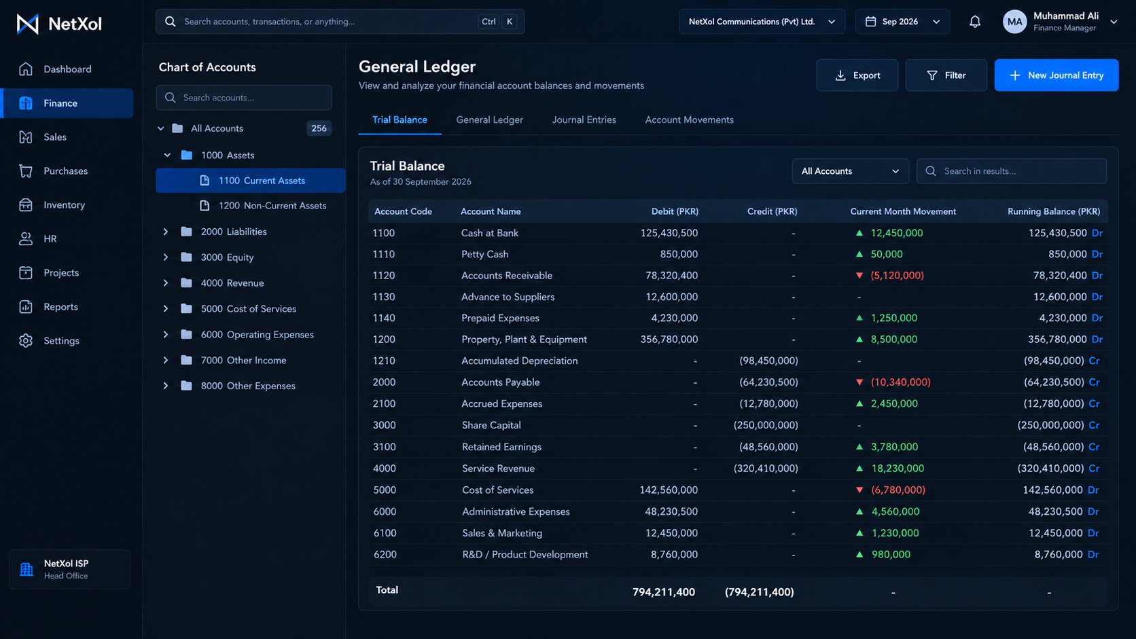Focus the Search in results field
The height and width of the screenshot is (639, 1136).
click(1012, 171)
